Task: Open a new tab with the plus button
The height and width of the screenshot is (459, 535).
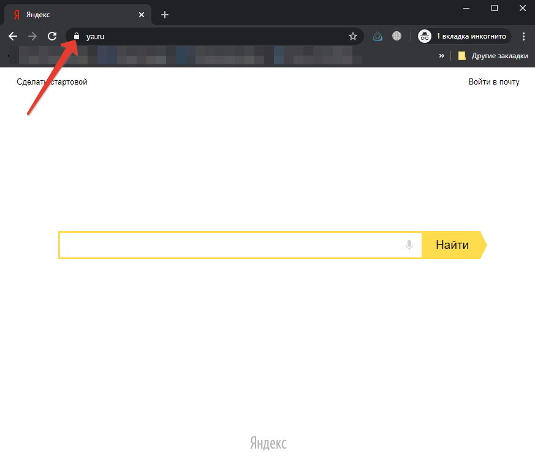Action: (165, 14)
